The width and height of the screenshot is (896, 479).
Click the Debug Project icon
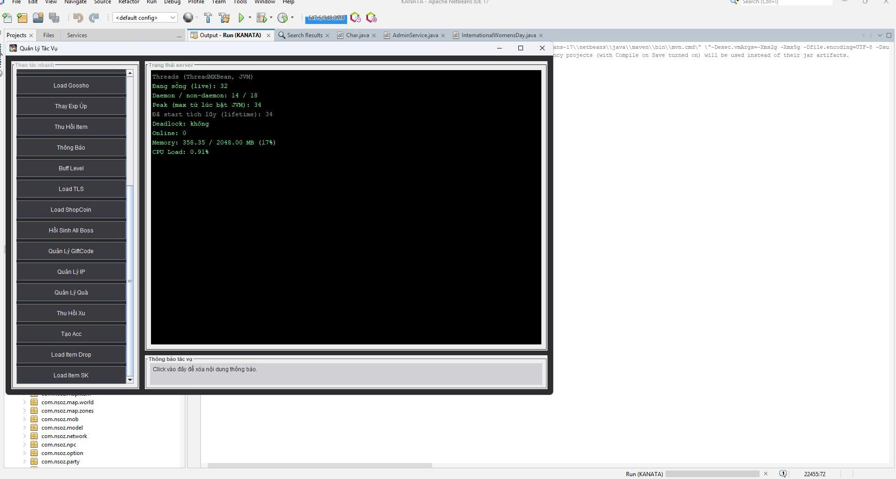[262, 18]
